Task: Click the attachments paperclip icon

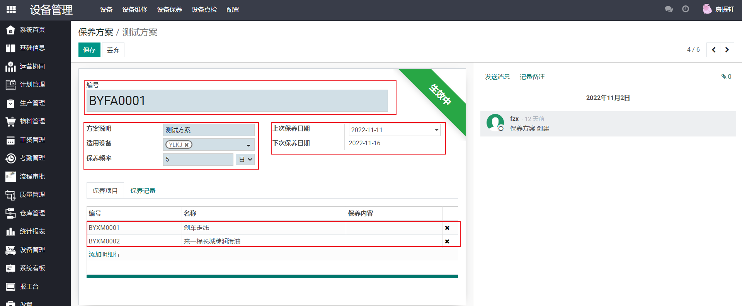Action: [724, 76]
